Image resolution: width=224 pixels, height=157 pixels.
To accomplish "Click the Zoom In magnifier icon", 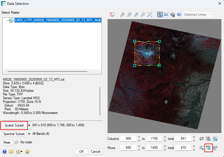I will point(136,14).
